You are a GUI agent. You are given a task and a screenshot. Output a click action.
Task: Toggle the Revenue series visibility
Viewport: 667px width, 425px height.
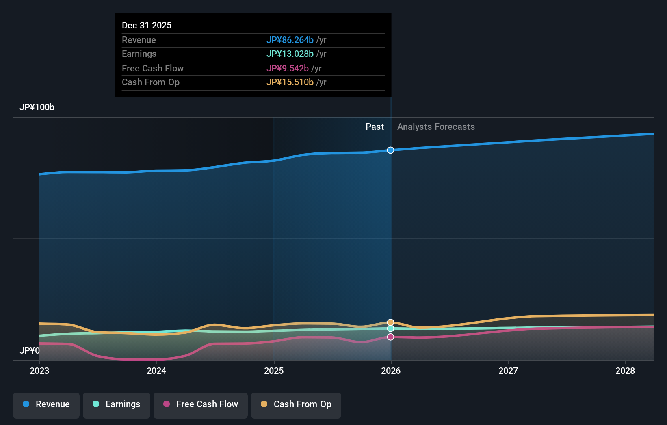46,404
